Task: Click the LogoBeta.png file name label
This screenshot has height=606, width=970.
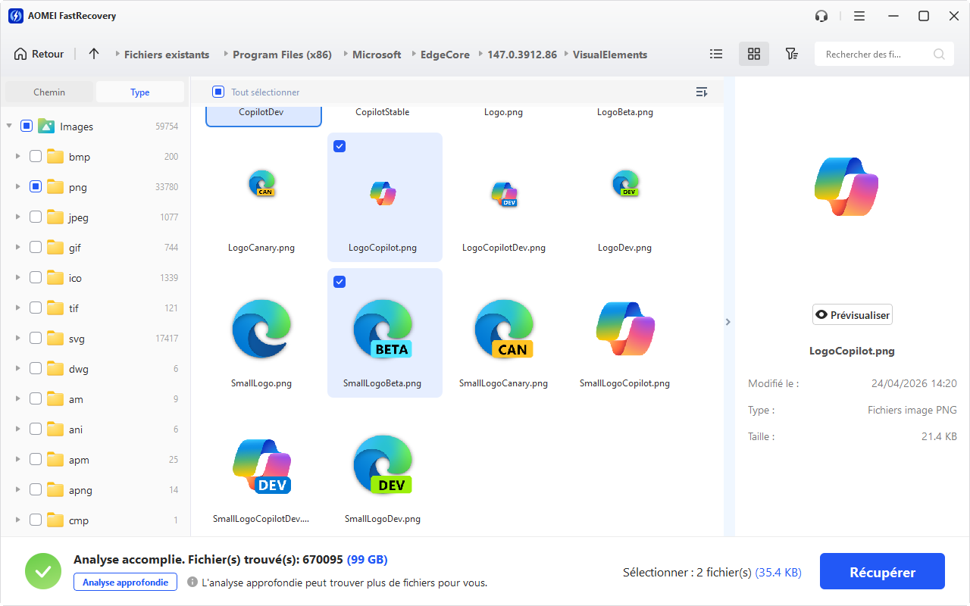Action: pos(625,112)
